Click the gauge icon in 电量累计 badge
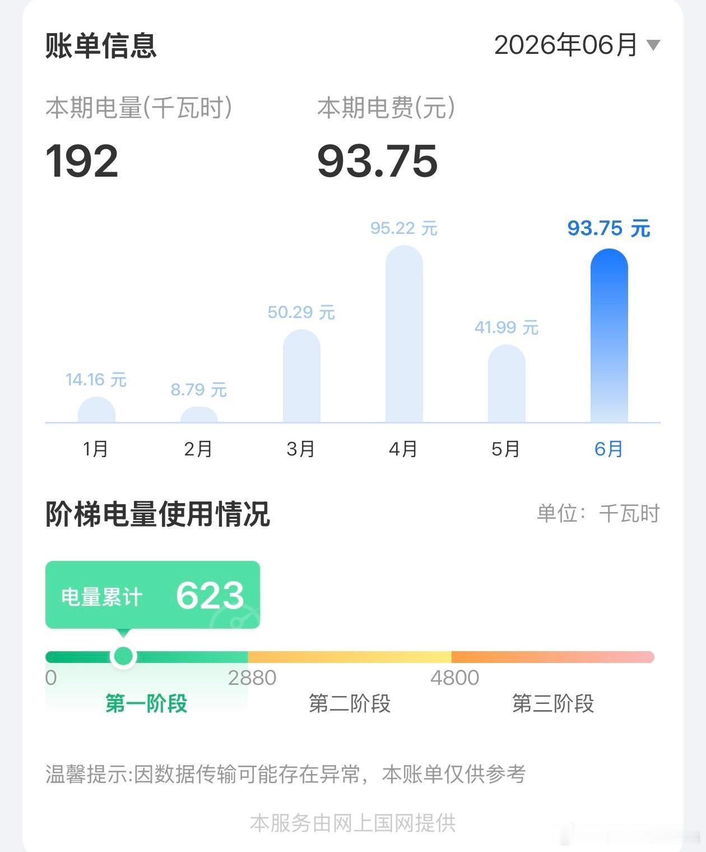Image resolution: width=706 pixels, height=852 pixels. point(236,617)
